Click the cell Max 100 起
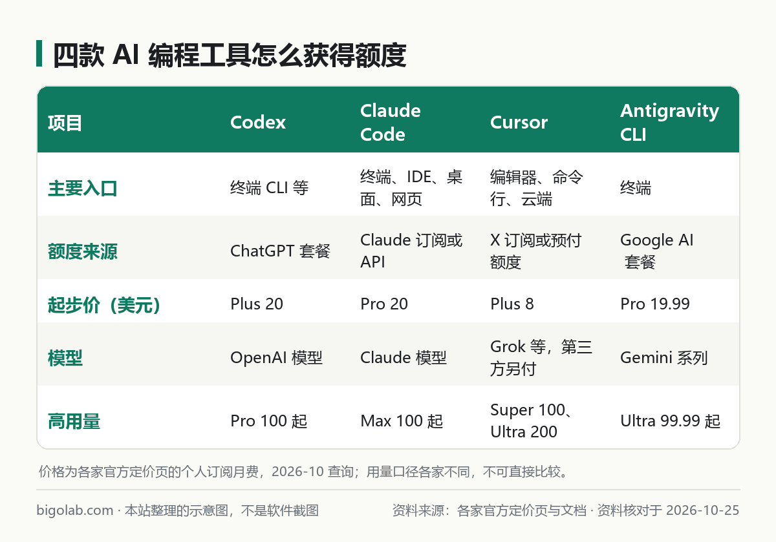Image resolution: width=776 pixels, height=542 pixels. click(x=402, y=421)
